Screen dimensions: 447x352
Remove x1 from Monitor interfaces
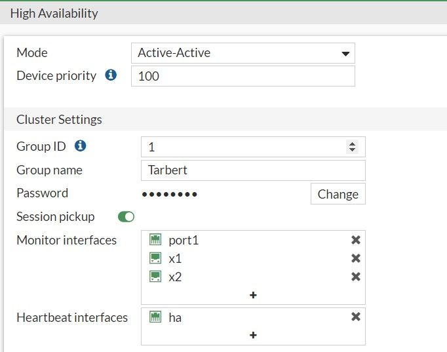(x=356, y=258)
